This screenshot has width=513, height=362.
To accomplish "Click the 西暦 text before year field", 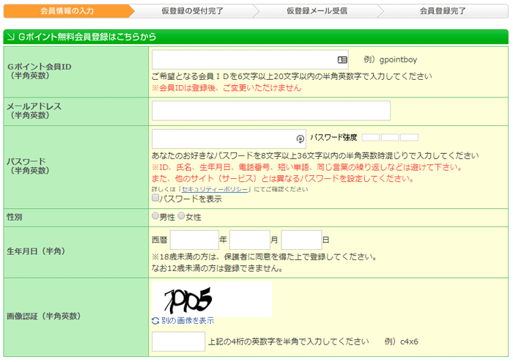I will pyautogui.click(x=159, y=240).
